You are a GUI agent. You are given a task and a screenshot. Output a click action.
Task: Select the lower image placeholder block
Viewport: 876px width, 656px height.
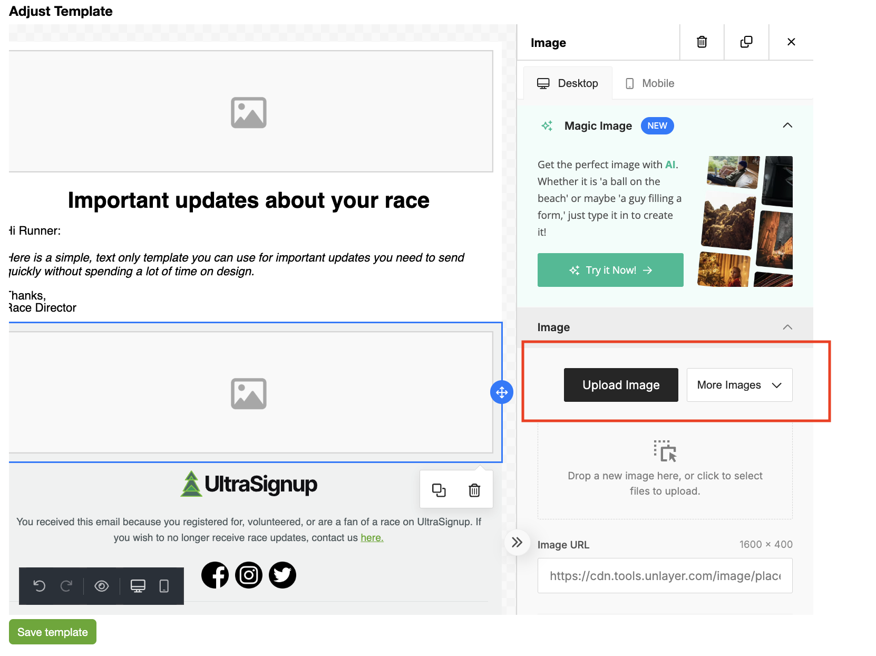[x=251, y=392]
